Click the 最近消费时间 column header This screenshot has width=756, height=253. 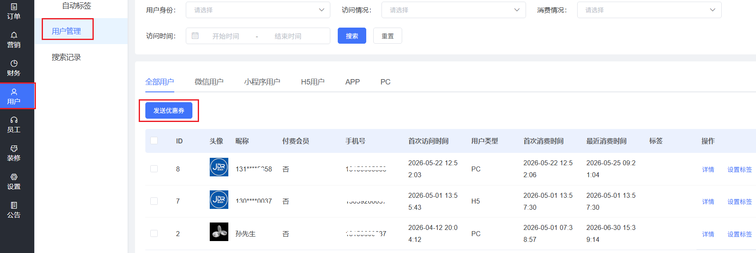607,141
